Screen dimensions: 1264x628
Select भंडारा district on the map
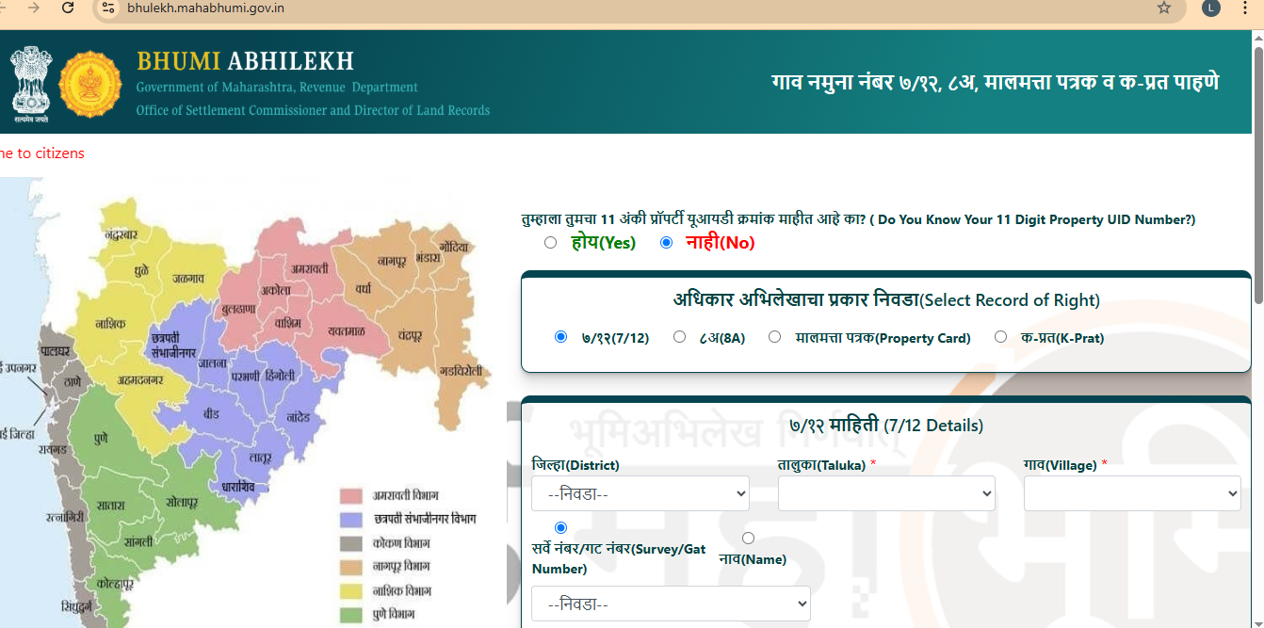(428, 256)
